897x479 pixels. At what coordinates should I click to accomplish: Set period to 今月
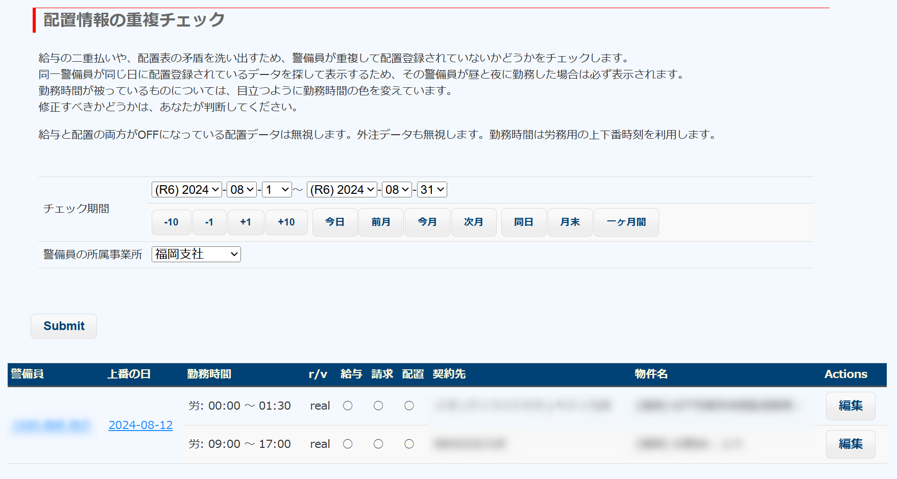(427, 222)
